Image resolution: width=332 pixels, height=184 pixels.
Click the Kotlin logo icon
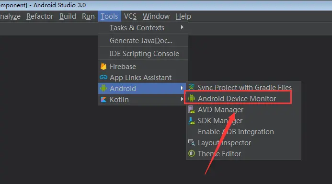coord(103,99)
